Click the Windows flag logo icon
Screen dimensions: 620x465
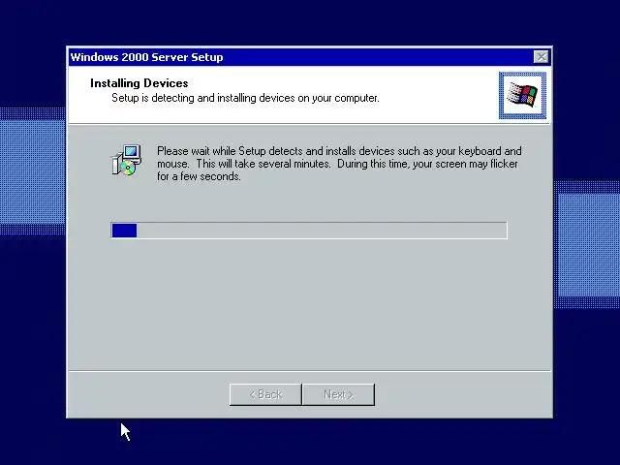point(522,95)
